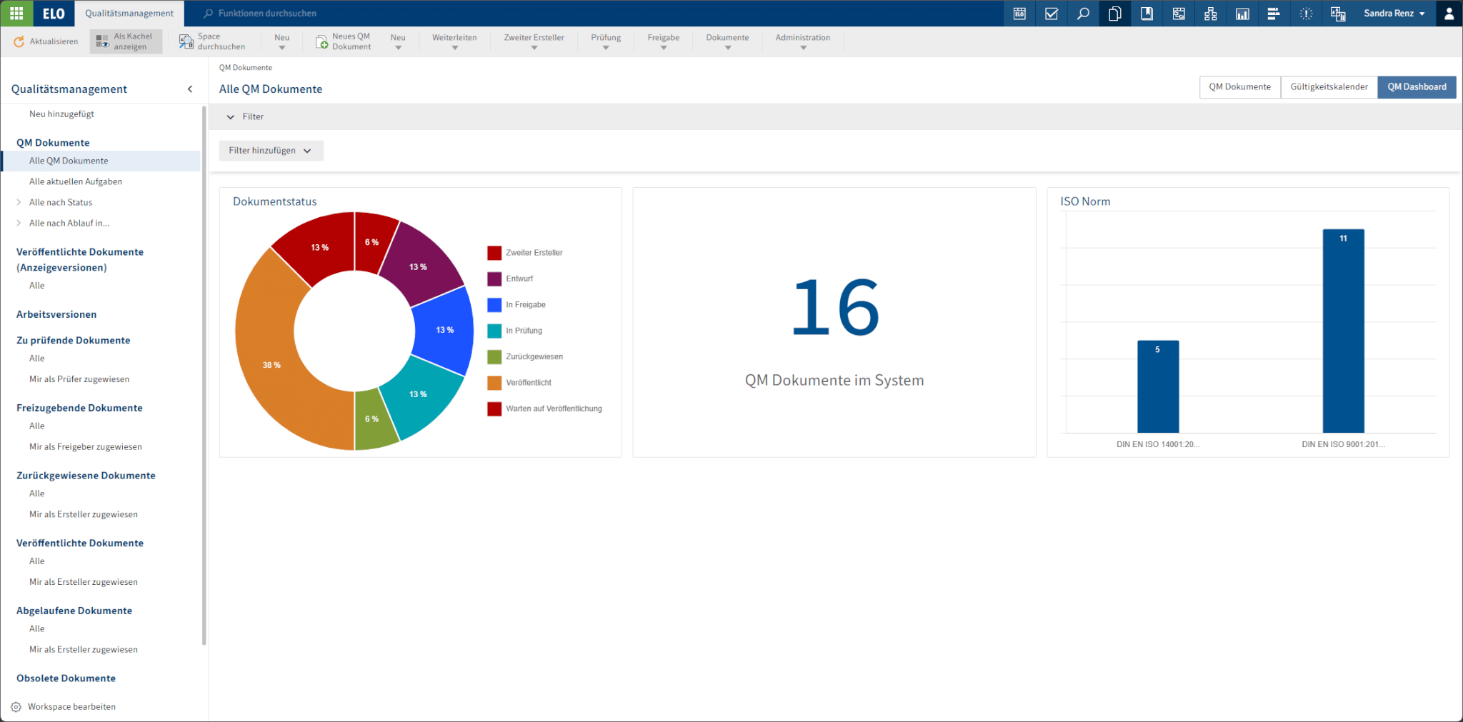Open the ELO app grid launcher
1463x722 pixels.
point(16,13)
